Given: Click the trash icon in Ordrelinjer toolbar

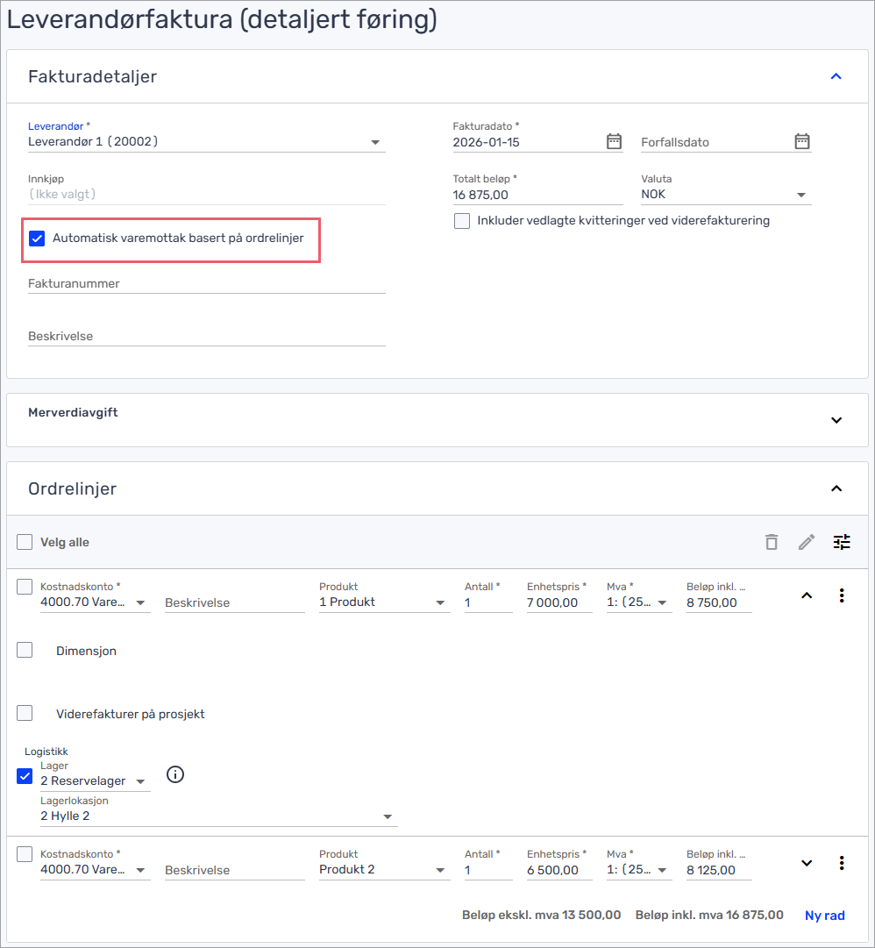Looking at the screenshot, I should coord(772,542).
